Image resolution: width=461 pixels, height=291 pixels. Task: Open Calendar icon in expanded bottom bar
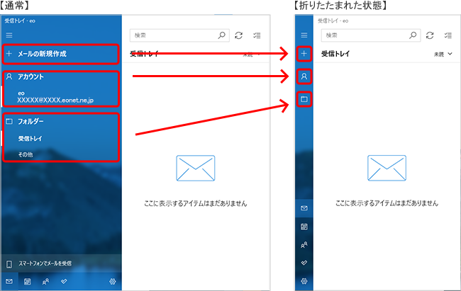pos(27,282)
